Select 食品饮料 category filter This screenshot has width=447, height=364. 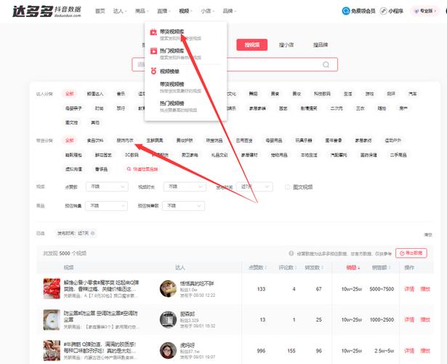tap(95, 141)
